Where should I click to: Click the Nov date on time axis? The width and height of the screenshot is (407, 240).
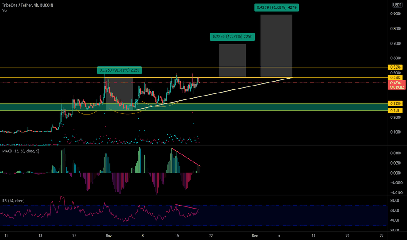108,236
